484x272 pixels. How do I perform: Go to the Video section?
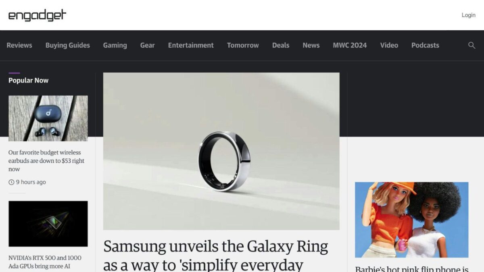pos(389,45)
